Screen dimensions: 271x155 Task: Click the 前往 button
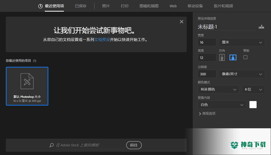click(134, 145)
